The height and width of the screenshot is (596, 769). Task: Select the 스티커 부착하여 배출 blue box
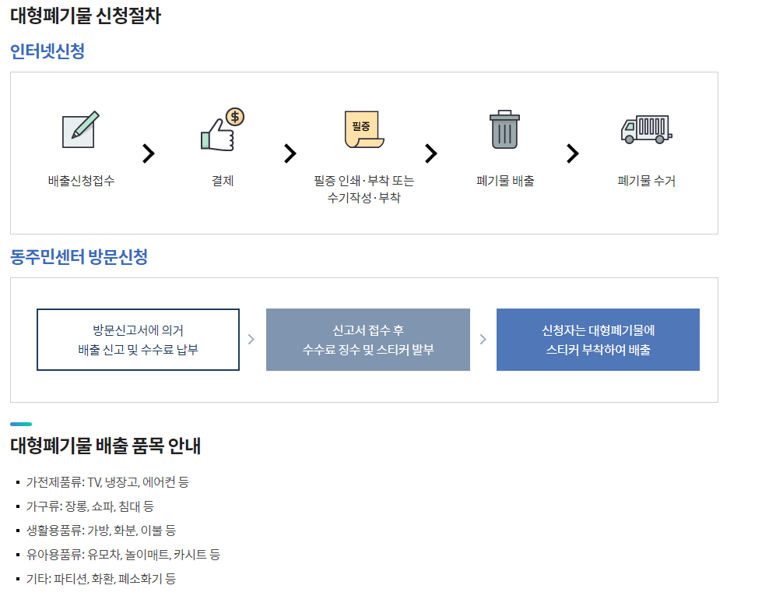tap(598, 340)
